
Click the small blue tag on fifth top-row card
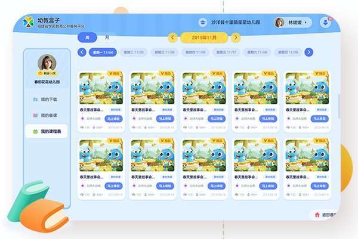pos(322,110)
